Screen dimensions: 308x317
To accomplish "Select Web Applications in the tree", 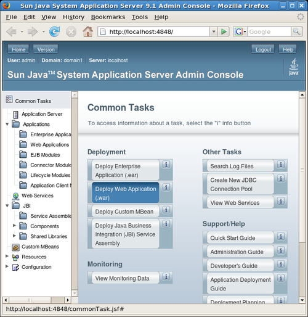I will pyautogui.click(x=50, y=145).
